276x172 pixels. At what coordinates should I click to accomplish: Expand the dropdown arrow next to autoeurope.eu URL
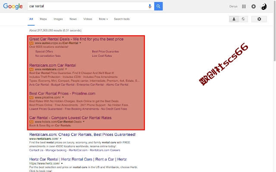tap(80, 43)
